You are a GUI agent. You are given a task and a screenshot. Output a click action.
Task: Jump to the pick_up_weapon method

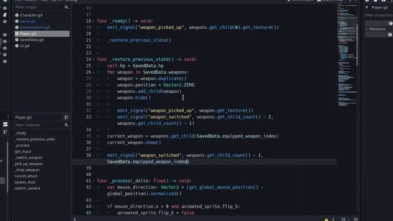29,164
